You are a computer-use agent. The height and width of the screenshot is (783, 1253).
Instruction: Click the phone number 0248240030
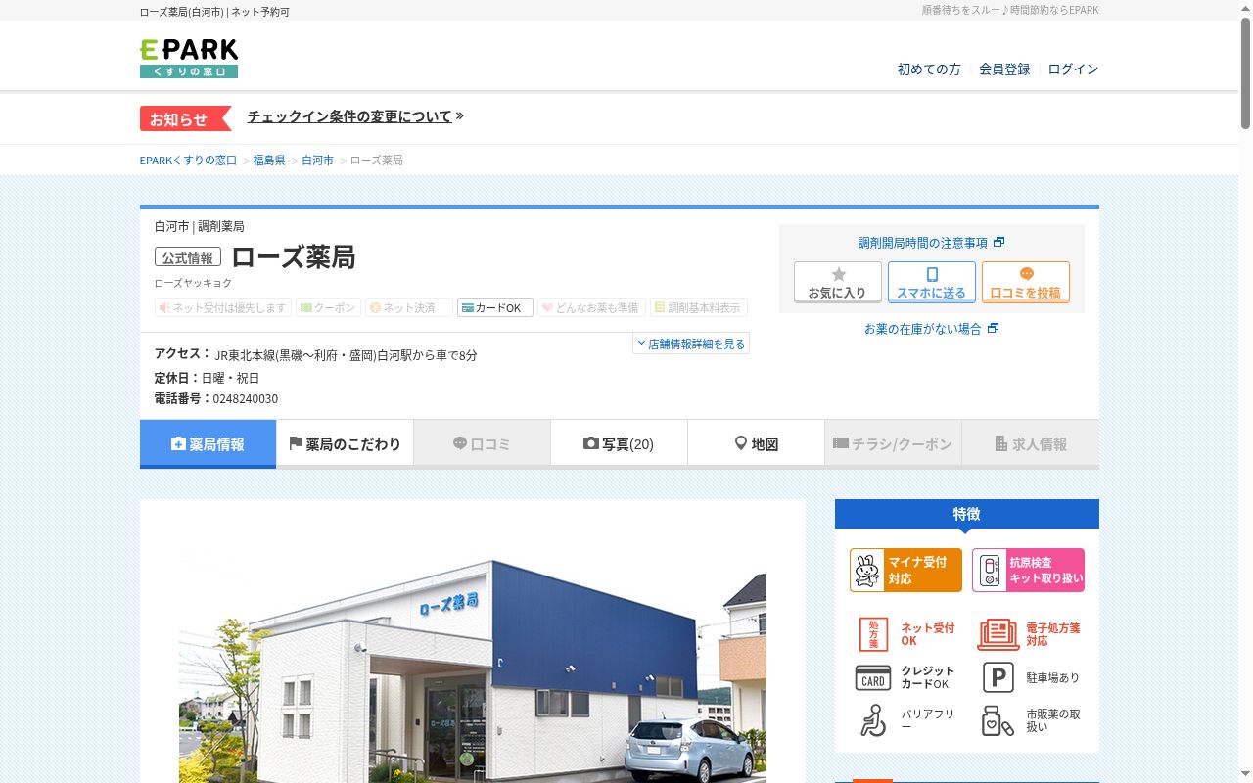click(246, 399)
